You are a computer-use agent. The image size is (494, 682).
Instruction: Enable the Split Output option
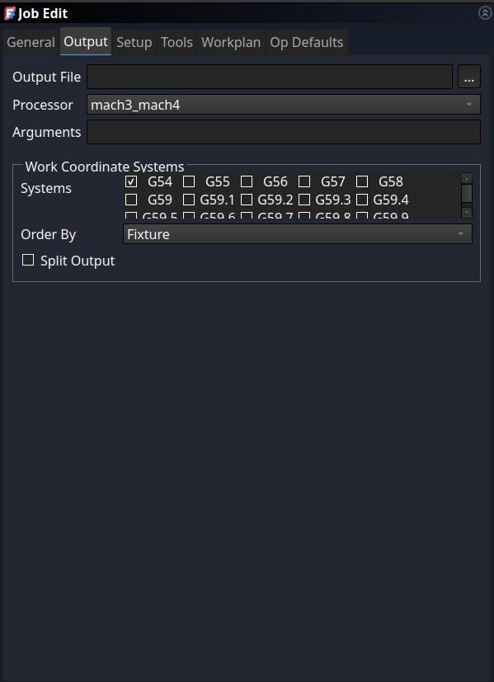(x=28, y=260)
